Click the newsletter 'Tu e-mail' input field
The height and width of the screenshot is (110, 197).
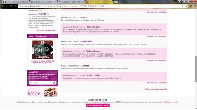click(x=41, y=83)
